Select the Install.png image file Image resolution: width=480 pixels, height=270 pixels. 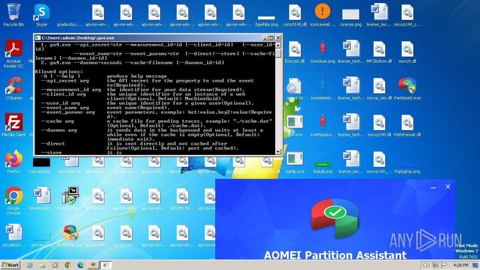point(323,167)
